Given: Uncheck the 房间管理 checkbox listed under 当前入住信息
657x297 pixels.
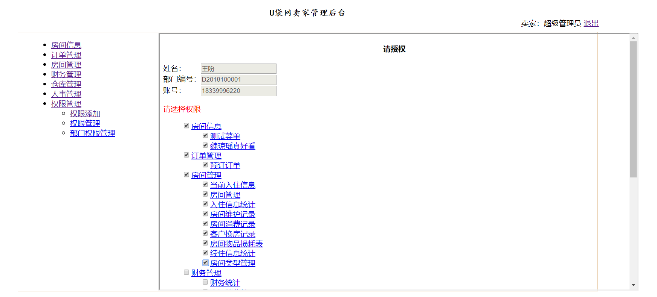Looking at the screenshot, I should click(x=205, y=194).
